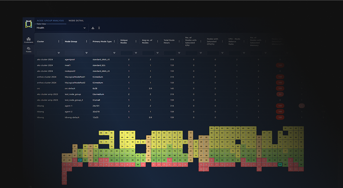Viewport: 343px width, 188px height.
Task: Switch to Node Group Analysis tab
Action: [50, 20]
